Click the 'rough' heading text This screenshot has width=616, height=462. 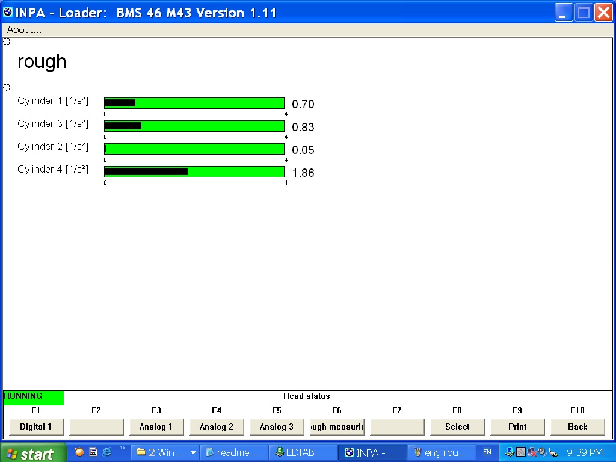(42, 62)
